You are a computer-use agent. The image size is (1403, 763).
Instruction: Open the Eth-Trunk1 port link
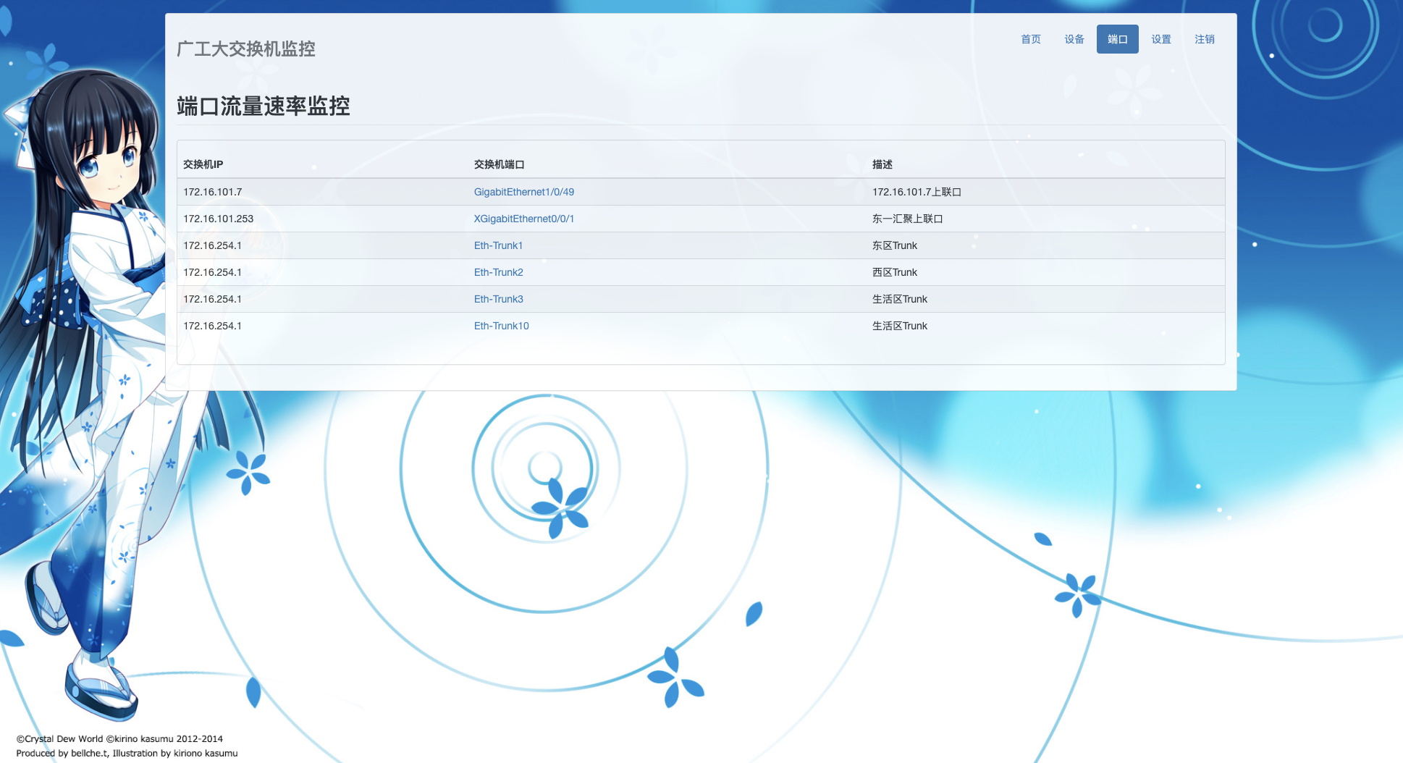click(x=498, y=245)
